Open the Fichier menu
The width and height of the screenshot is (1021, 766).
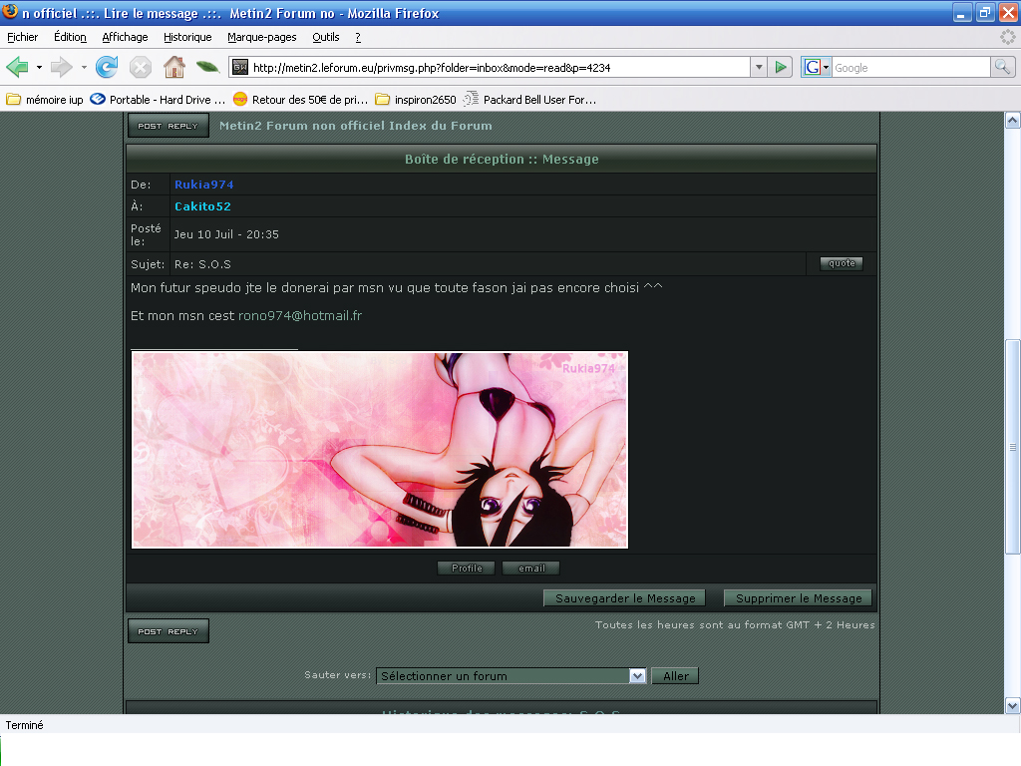coord(23,37)
